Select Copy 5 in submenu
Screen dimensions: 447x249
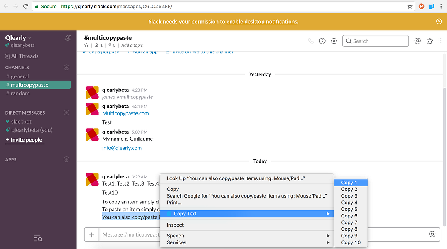tap(351, 209)
